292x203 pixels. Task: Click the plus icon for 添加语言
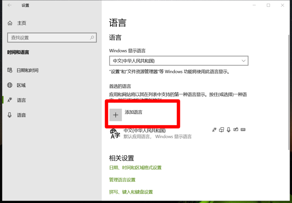click(x=116, y=115)
